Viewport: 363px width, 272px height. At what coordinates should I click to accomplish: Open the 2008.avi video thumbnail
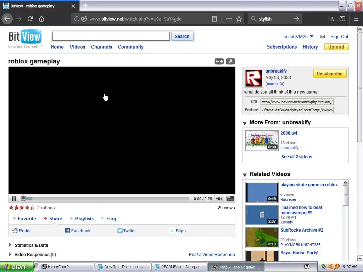coord(262,141)
